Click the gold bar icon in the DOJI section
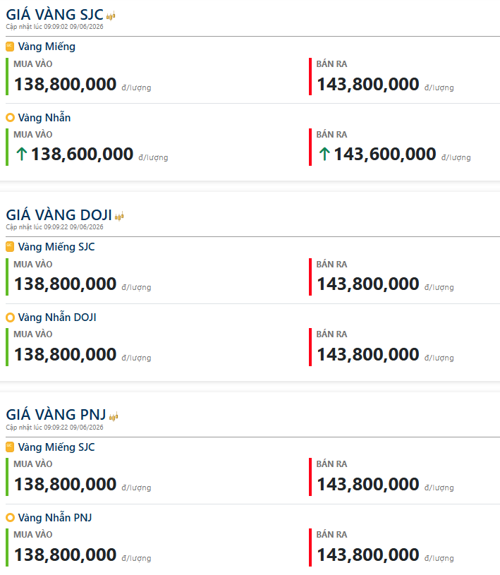This screenshot has height=575, width=500. (10, 247)
